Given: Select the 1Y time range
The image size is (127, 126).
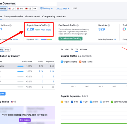Looking at the screenshot, I should (72, 50).
